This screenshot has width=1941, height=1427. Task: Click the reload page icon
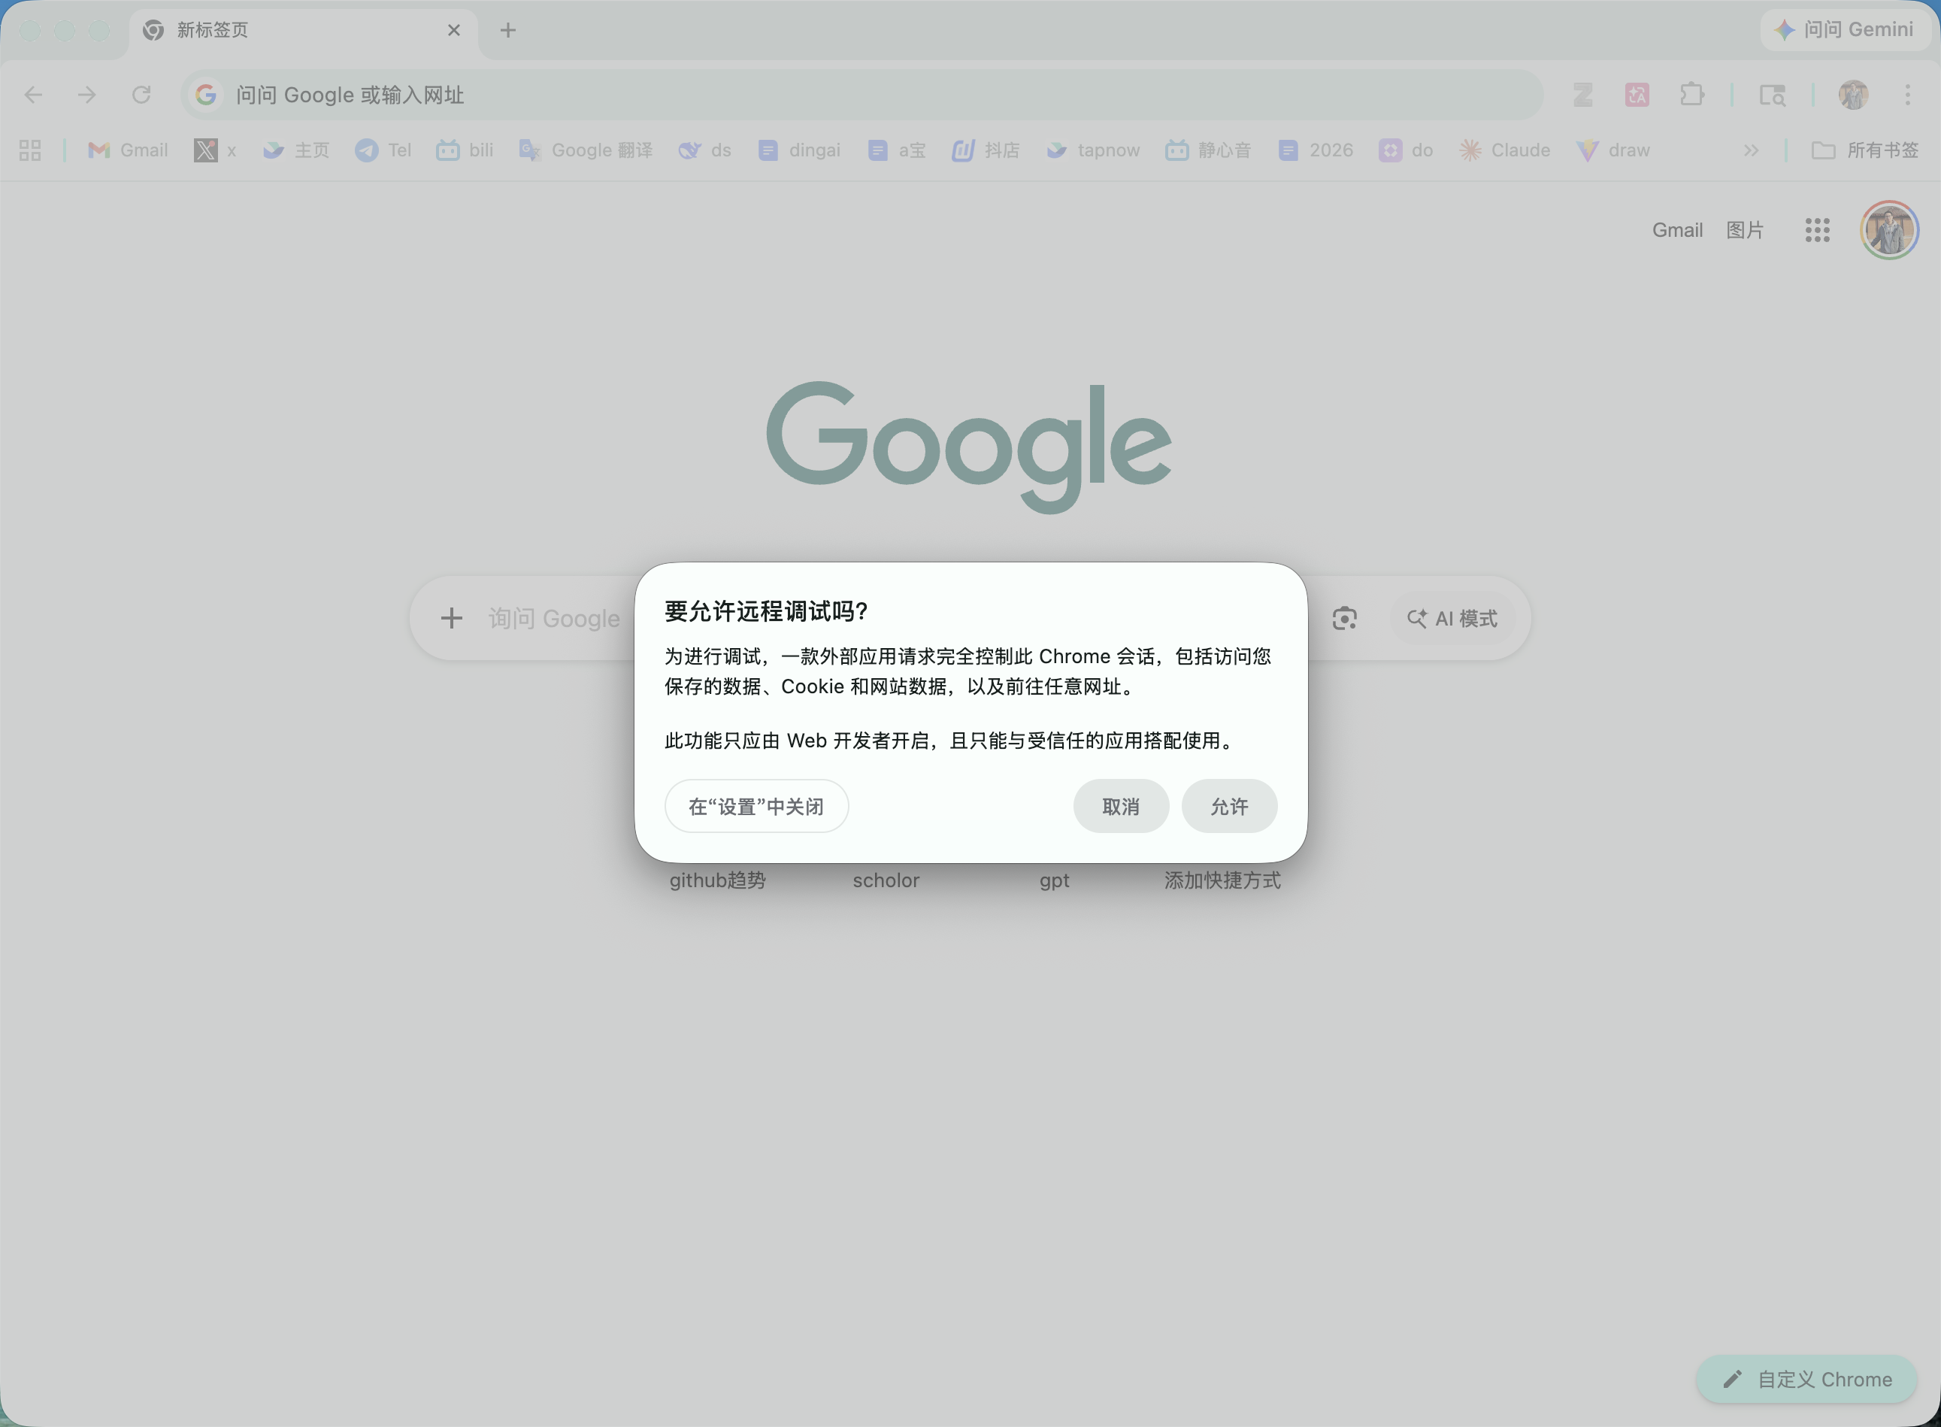[141, 94]
